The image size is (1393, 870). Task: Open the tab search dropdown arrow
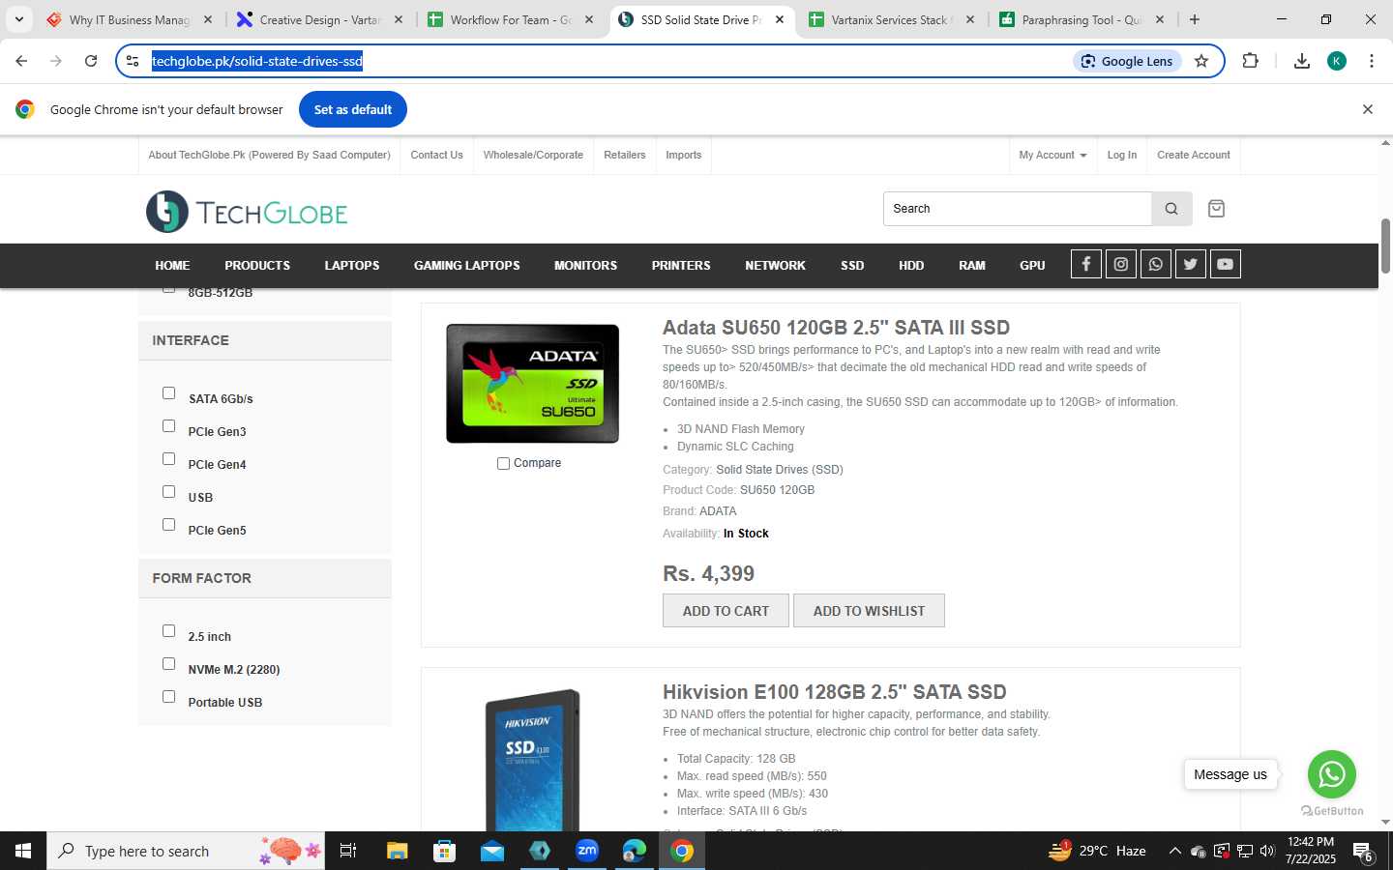coord(18,19)
